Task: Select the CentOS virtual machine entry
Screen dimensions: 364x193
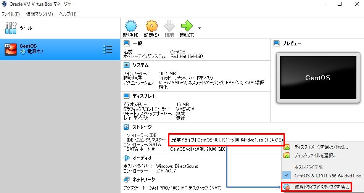Action: click(60, 50)
